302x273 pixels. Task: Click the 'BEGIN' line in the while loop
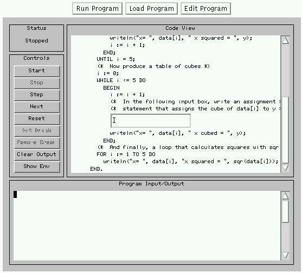pyautogui.click(x=111, y=88)
